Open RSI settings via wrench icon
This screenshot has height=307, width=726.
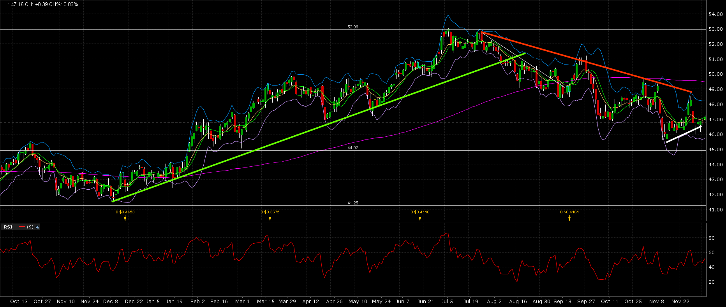(37, 227)
